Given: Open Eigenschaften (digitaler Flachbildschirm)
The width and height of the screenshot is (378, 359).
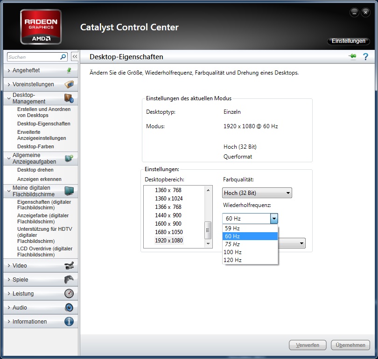Looking at the screenshot, I should (x=44, y=205).
